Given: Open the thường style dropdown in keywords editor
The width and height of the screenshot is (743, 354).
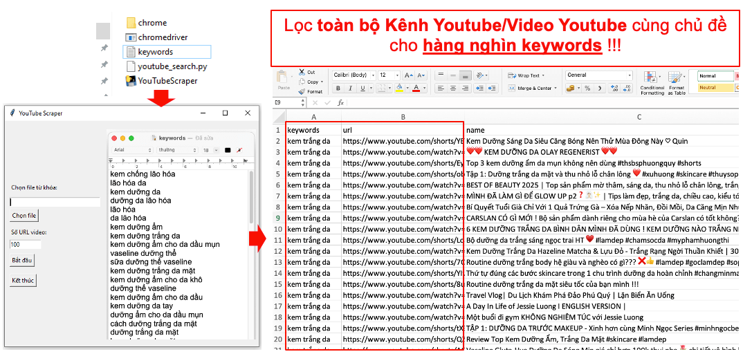Looking at the screenshot, I should pos(177,150).
